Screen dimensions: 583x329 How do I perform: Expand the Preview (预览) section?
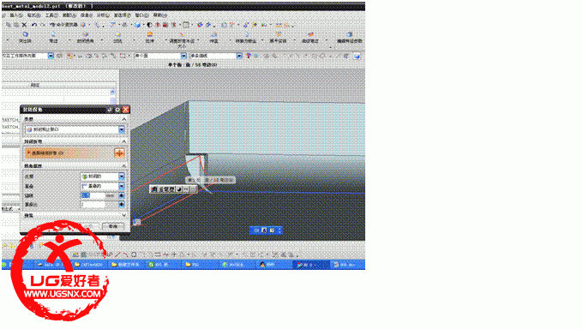tap(123, 215)
